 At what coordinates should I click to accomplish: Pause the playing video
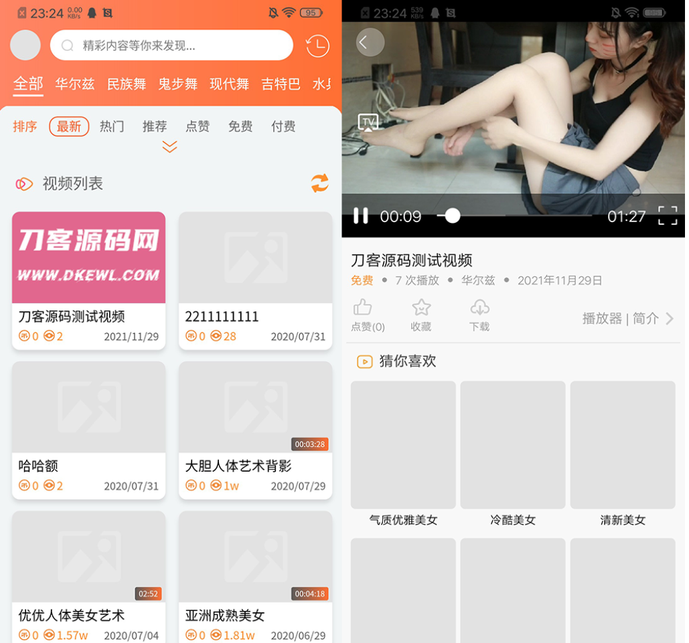(x=361, y=216)
